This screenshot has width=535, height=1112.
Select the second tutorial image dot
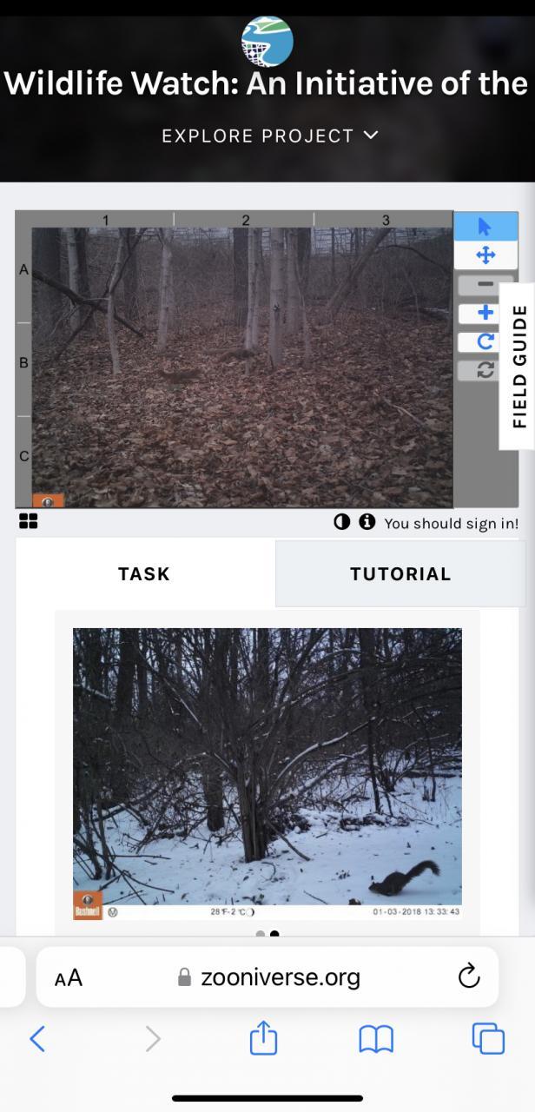point(274,935)
